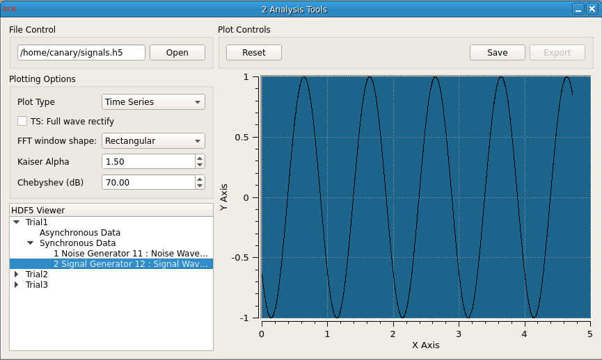The image size is (602, 360).
Task: Select the Synchronous Data label
Action: (77, 243)
